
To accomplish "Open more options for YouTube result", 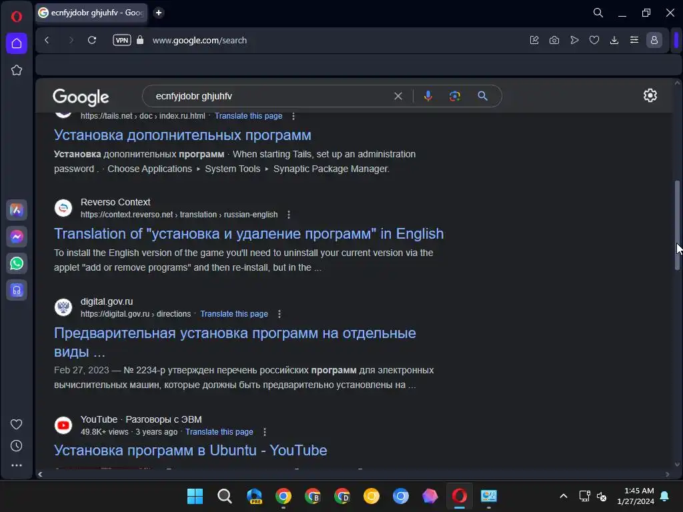I will 265,432.
